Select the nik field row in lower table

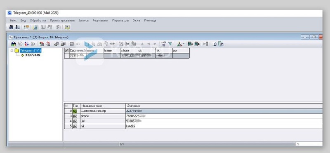pyautogui.click(x=193, y=126)
